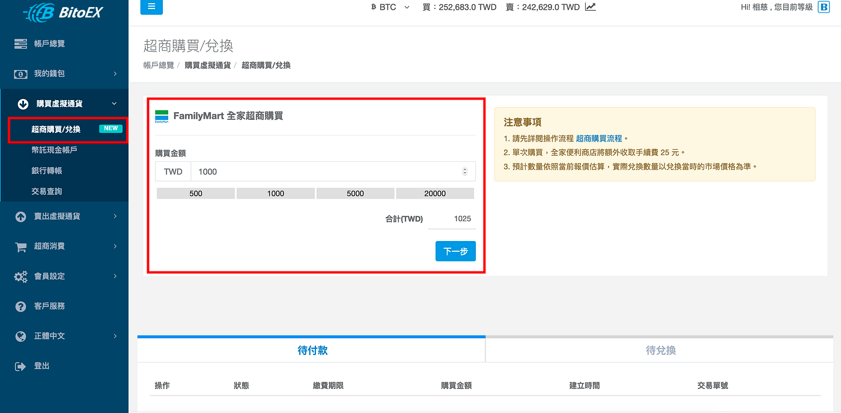The image size is (841, 413).
Task: Click the 注意事項 heading
Action: [x=523, y=122]
